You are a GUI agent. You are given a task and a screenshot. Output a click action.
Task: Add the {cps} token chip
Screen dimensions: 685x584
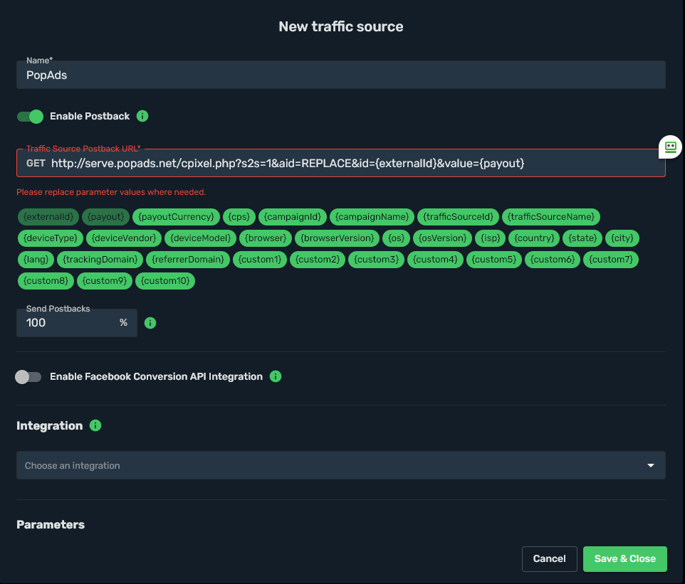[x=239, y=217]
